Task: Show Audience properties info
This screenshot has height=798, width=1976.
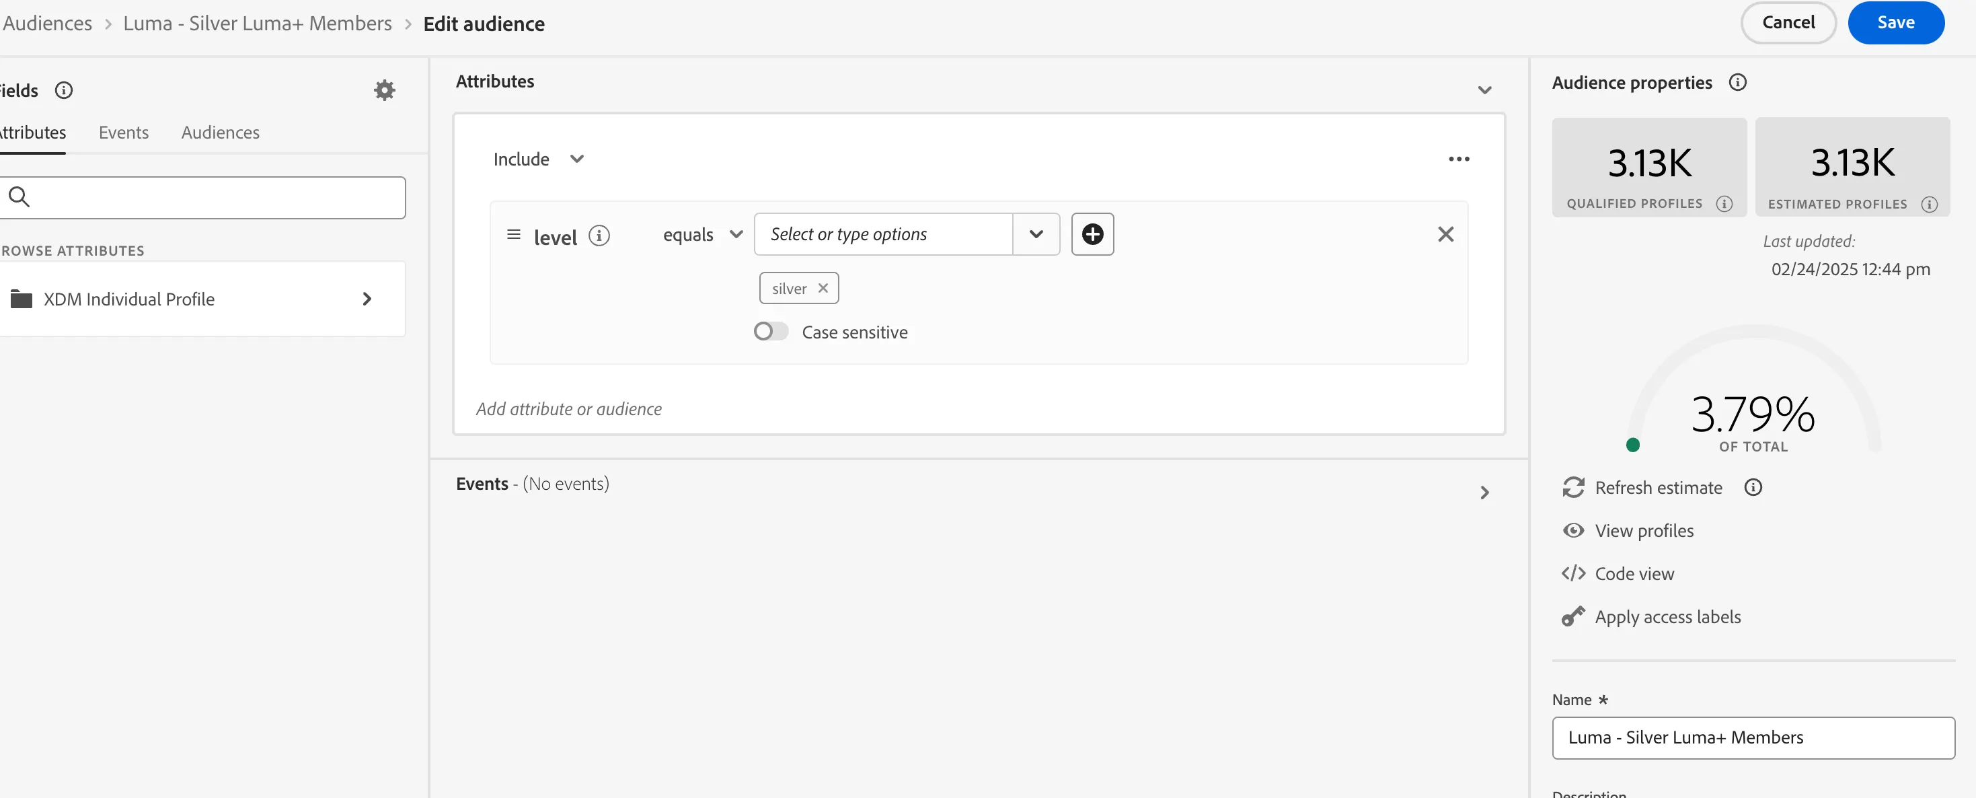Action: point(1737,82)
